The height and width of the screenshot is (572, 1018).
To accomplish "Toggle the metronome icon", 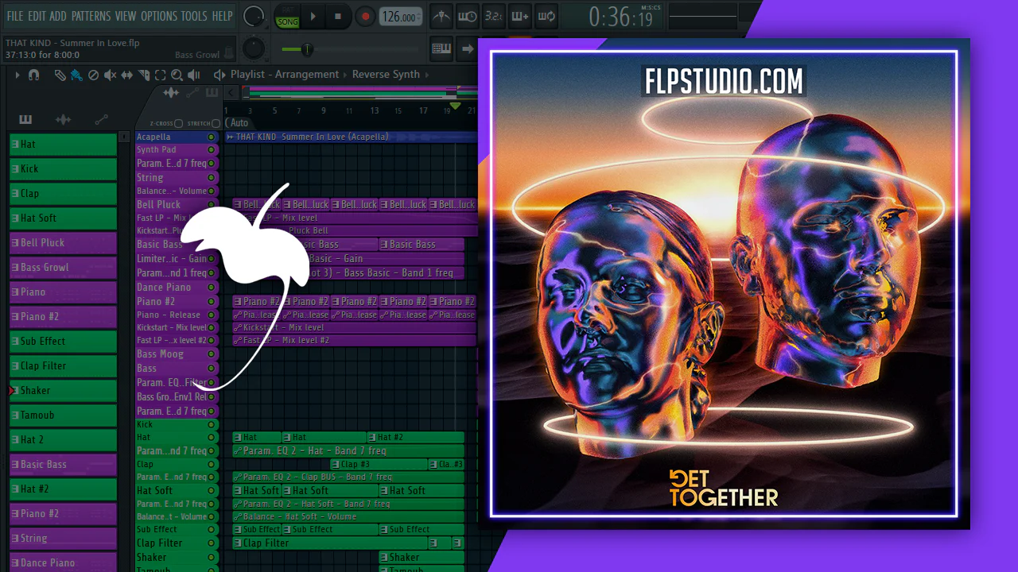I will (x=440, y=16).
